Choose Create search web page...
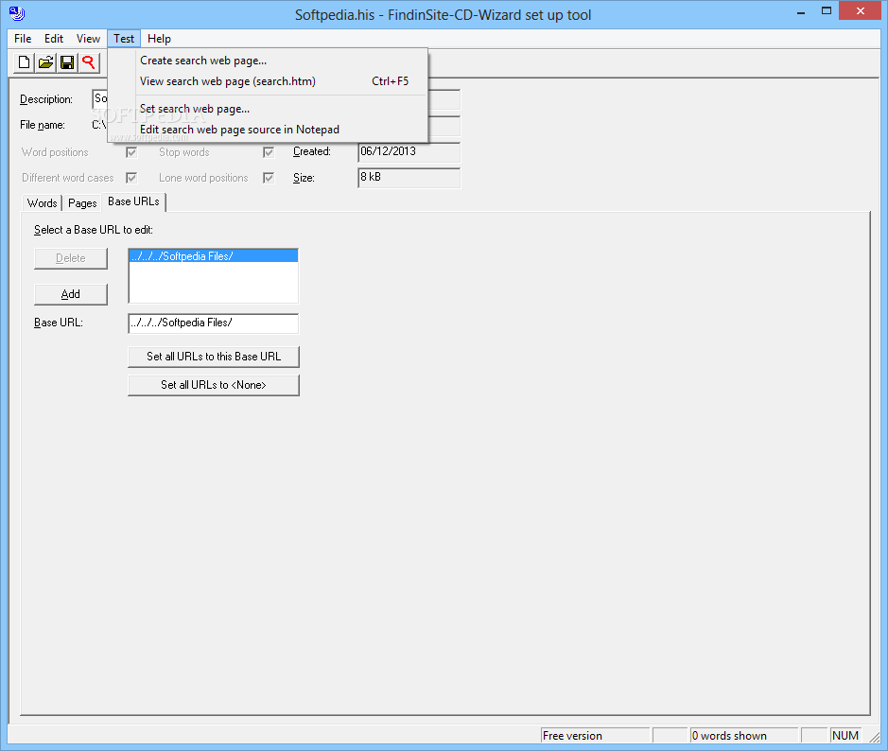Viewport: 888px width, 751px height. (x=268, y=61)
